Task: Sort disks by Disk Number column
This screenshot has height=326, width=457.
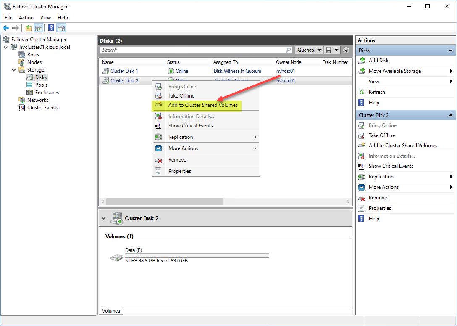Action: (x=336, y=62)
